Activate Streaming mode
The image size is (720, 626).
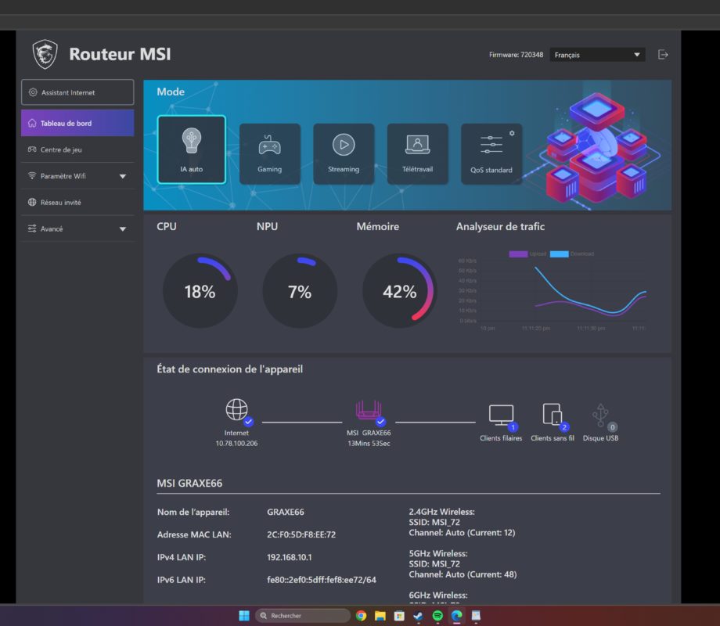coord(344,153)
